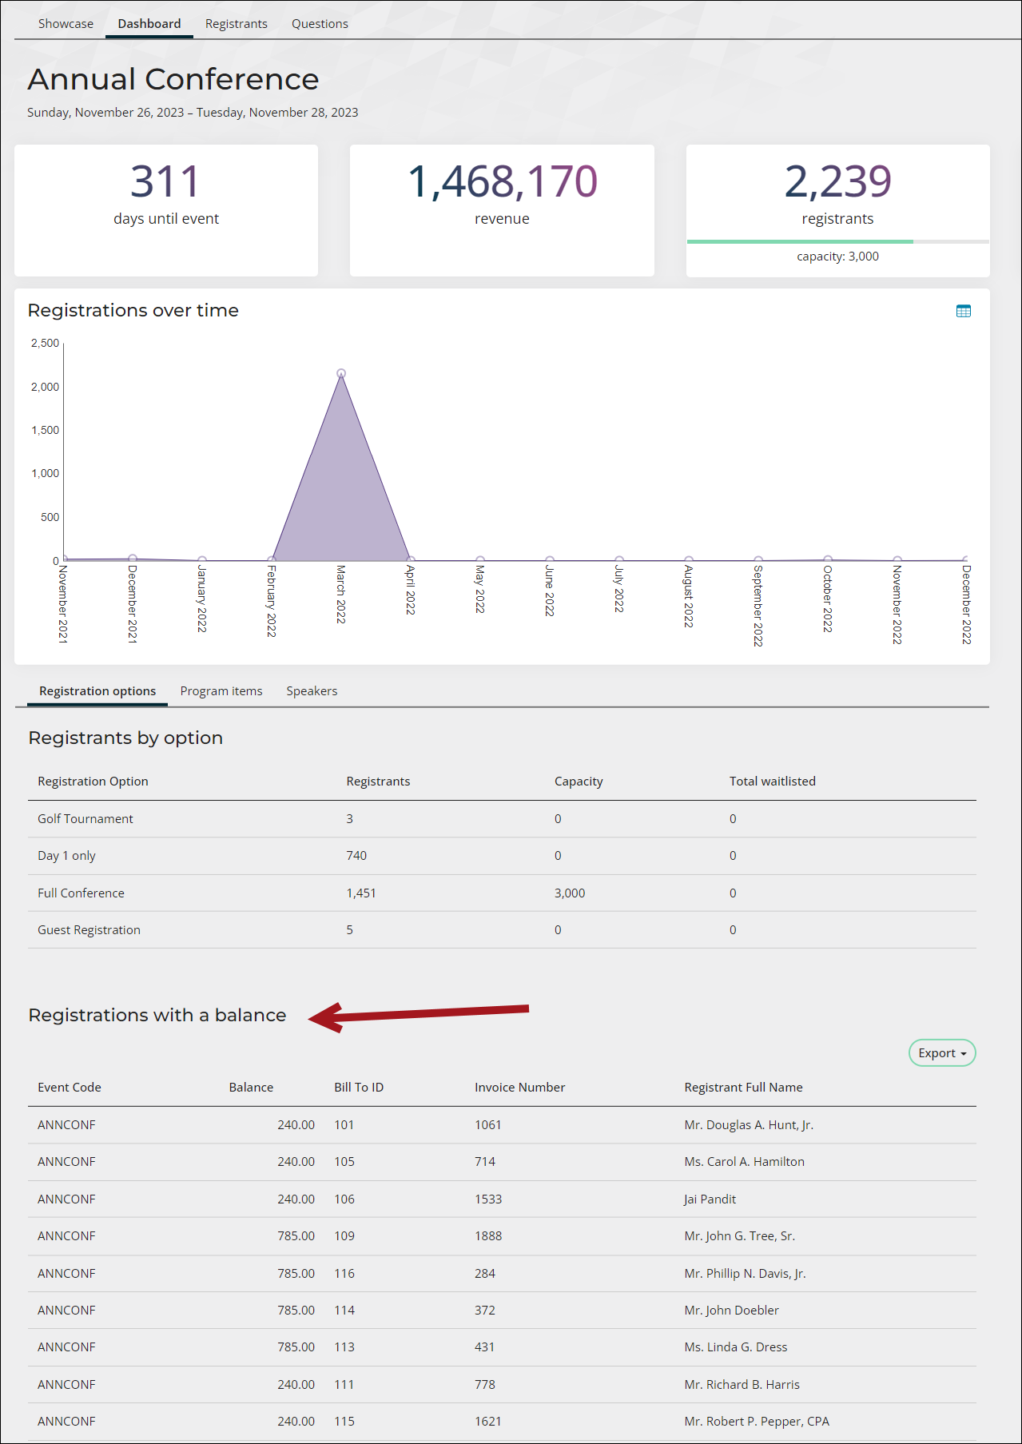
Task: Click the March 2022 peak data point
Action: pyautogui.click(x=341, y=373)
